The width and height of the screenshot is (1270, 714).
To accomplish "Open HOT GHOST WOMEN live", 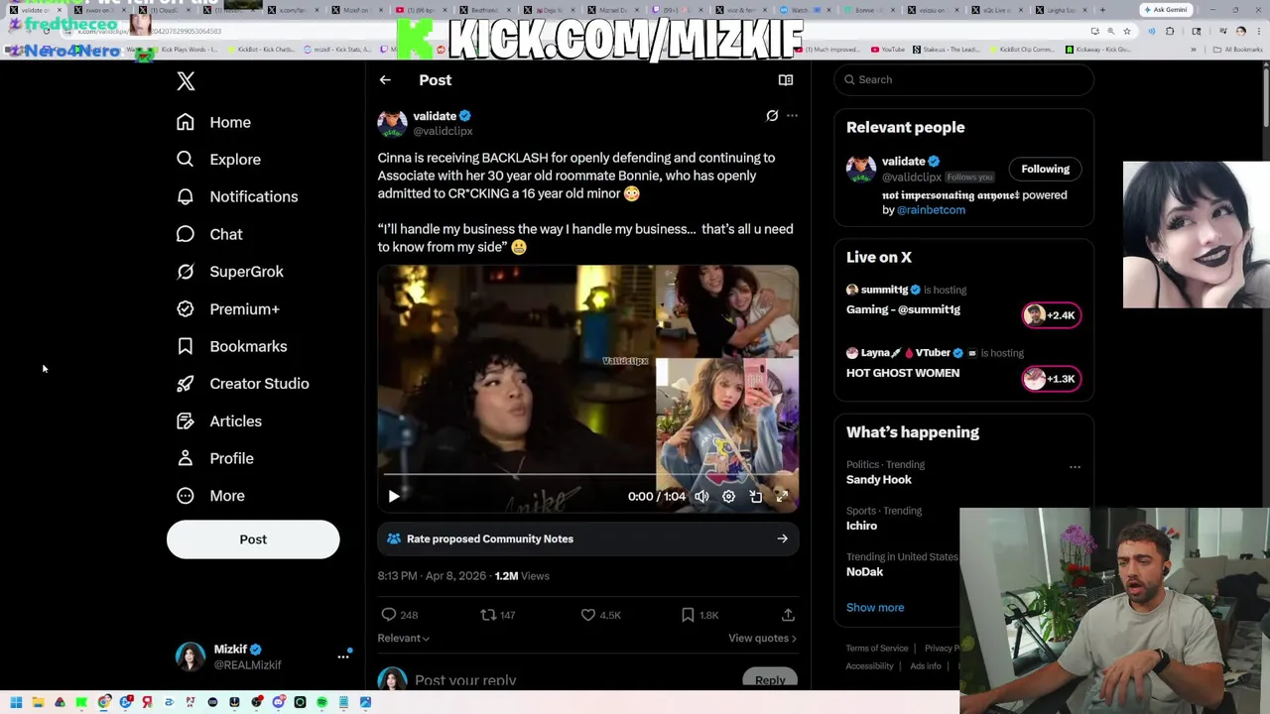I will 903,373.
